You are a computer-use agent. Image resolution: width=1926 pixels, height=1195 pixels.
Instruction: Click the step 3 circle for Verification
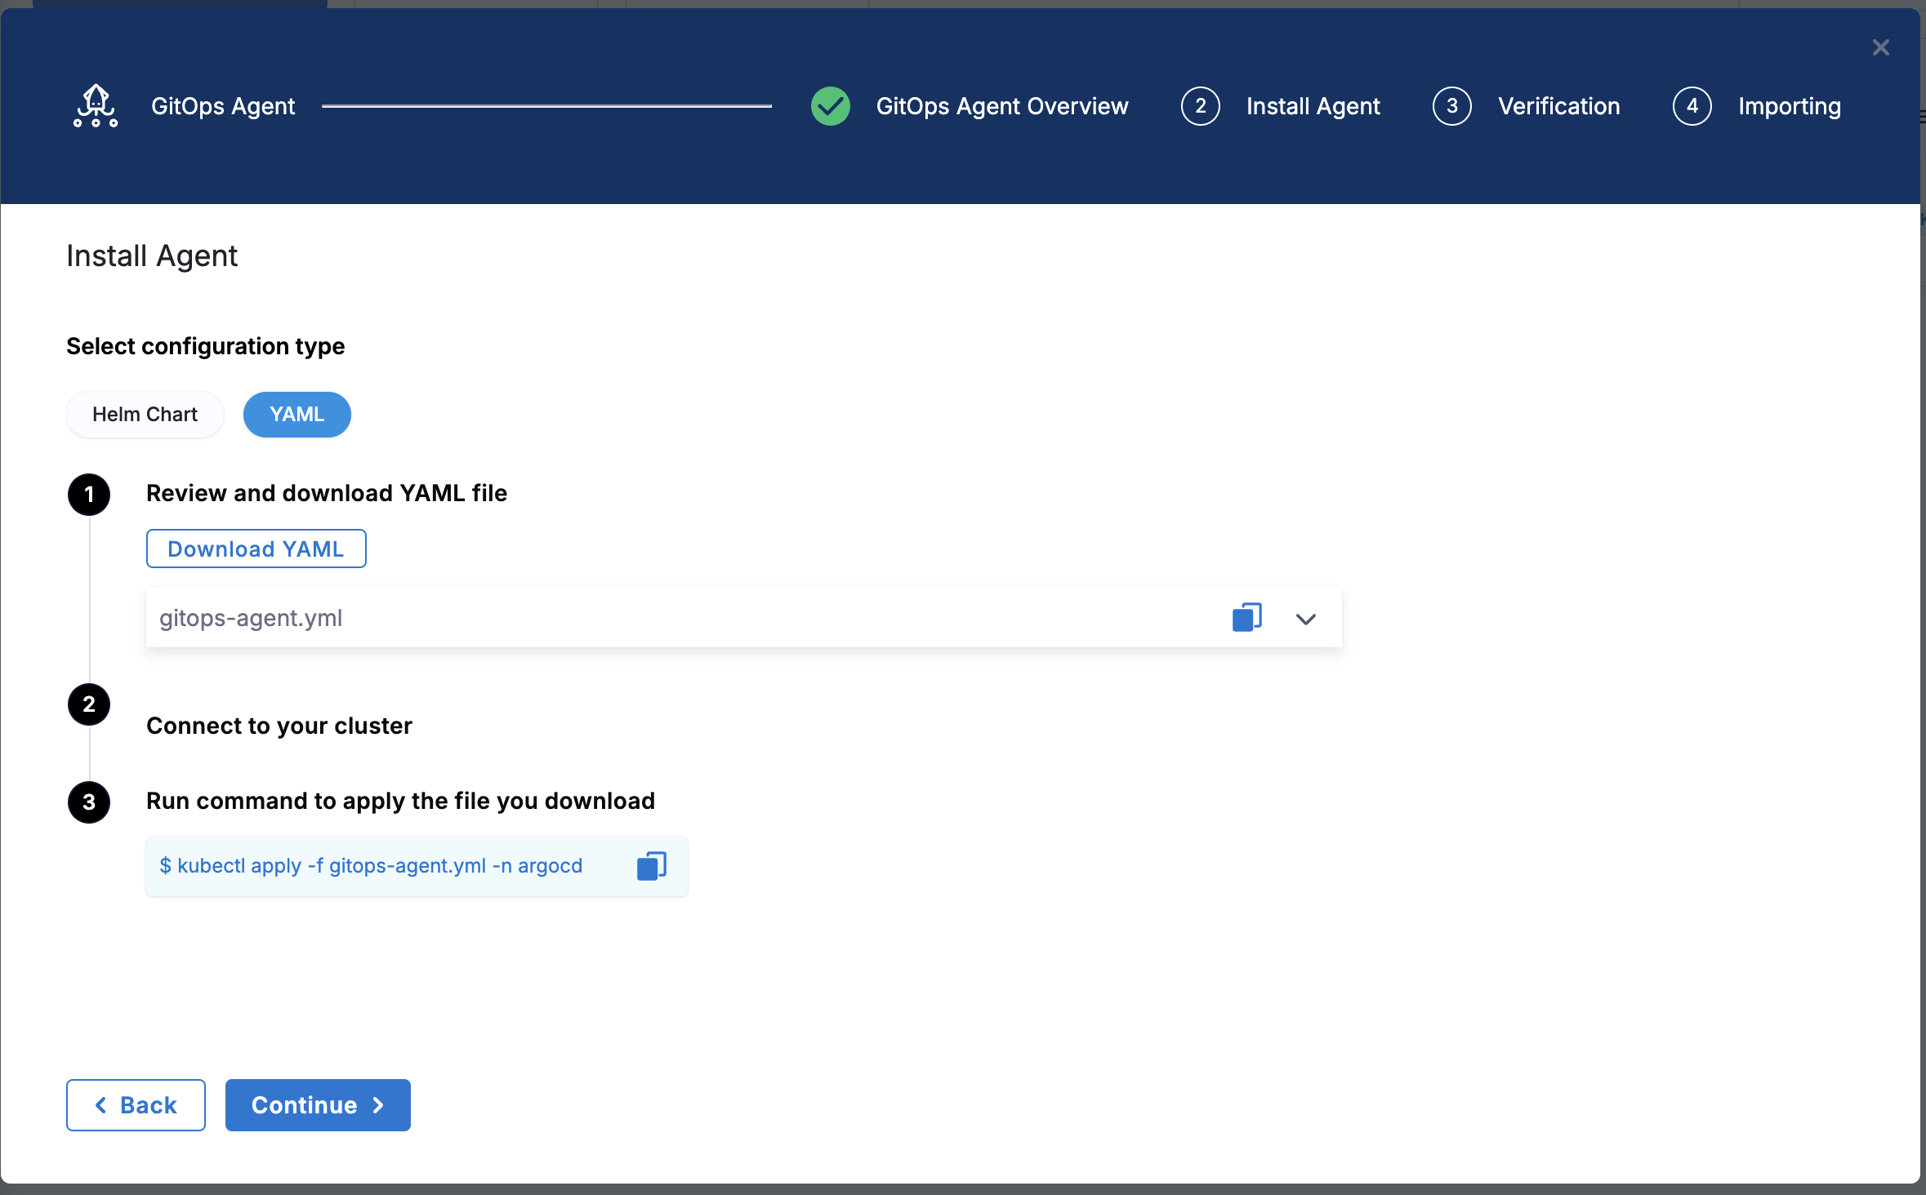coord(1451,106)
